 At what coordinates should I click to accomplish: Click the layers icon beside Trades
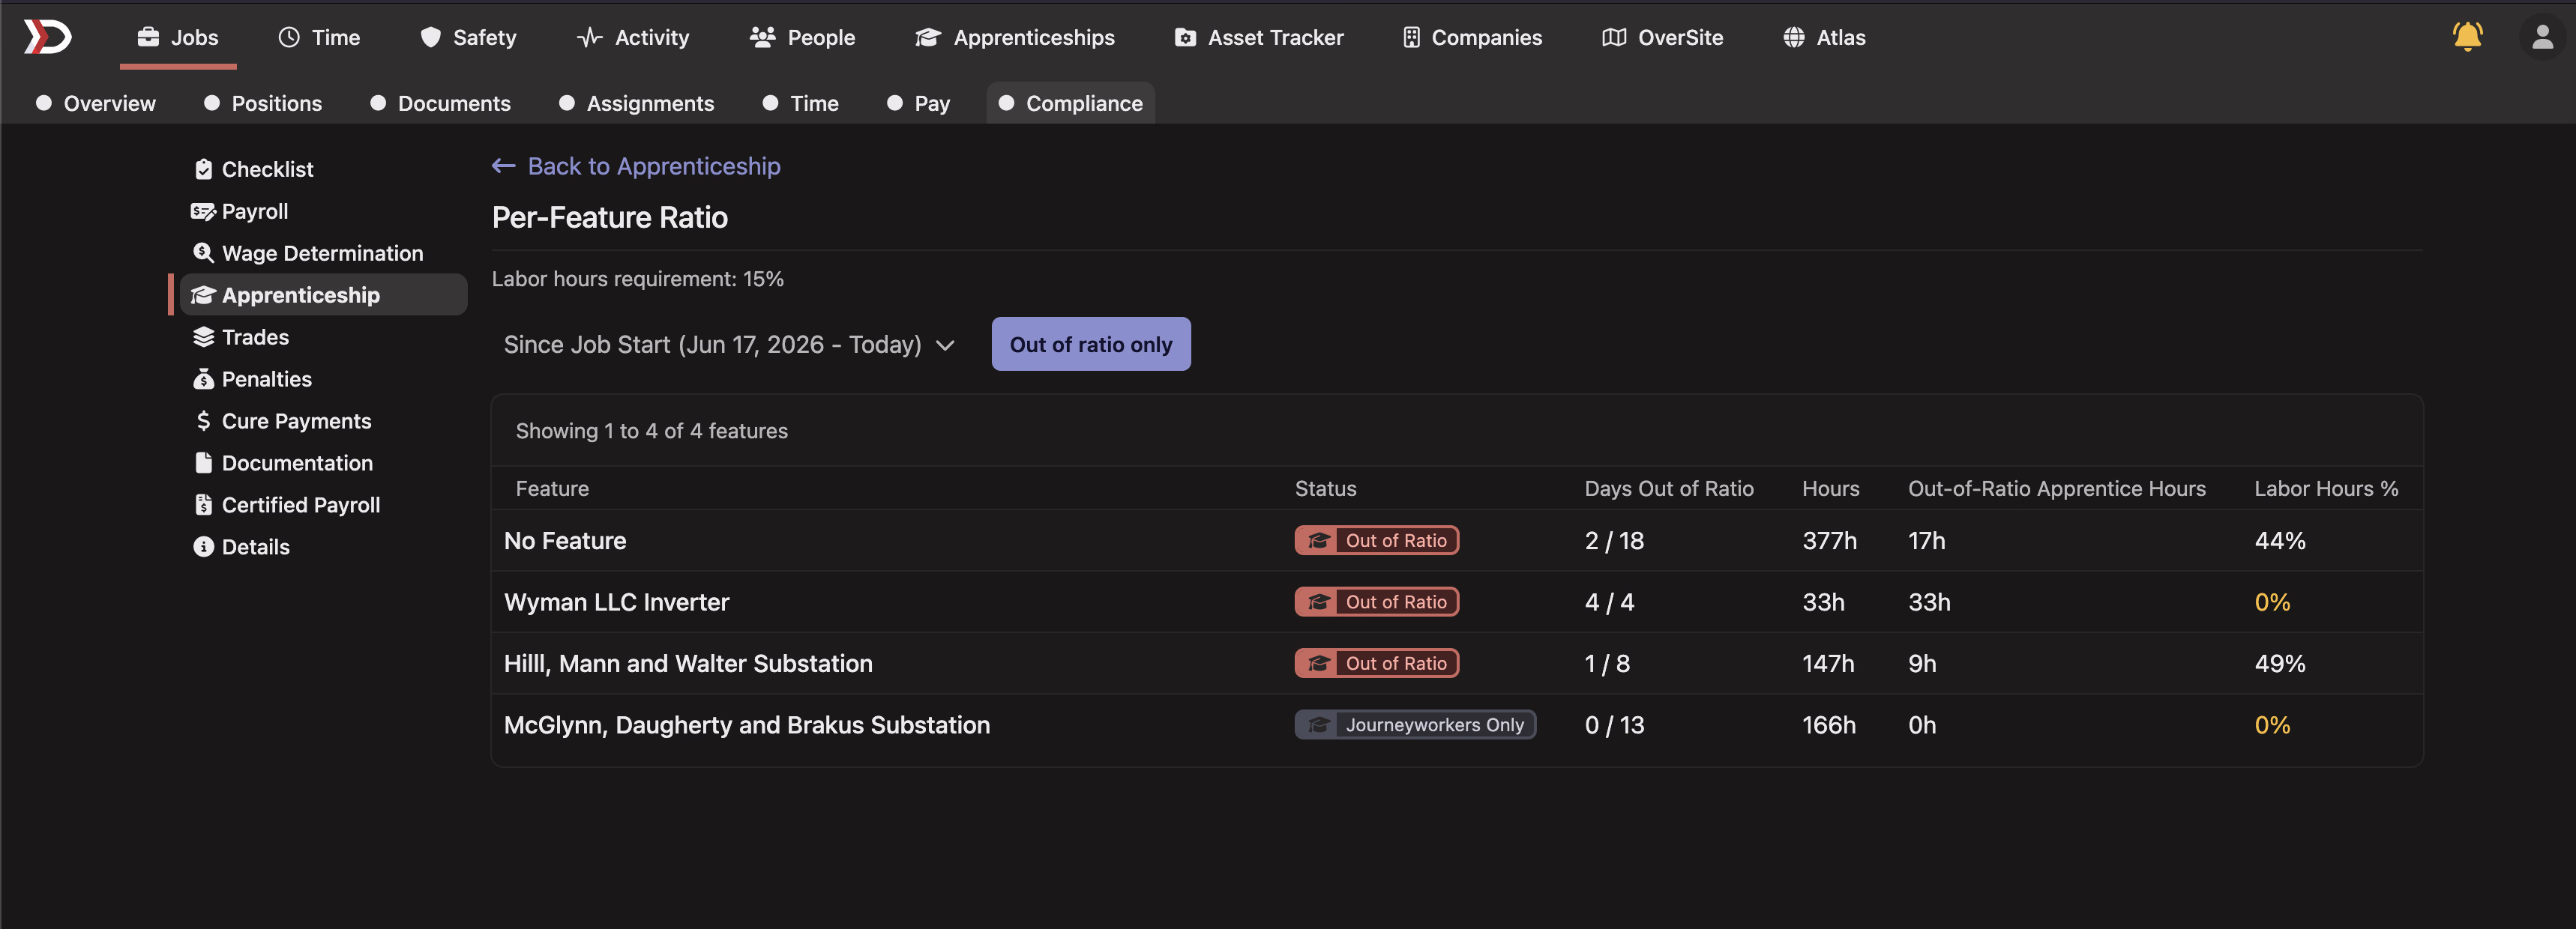pyautogui.click(x=203, y=336)
